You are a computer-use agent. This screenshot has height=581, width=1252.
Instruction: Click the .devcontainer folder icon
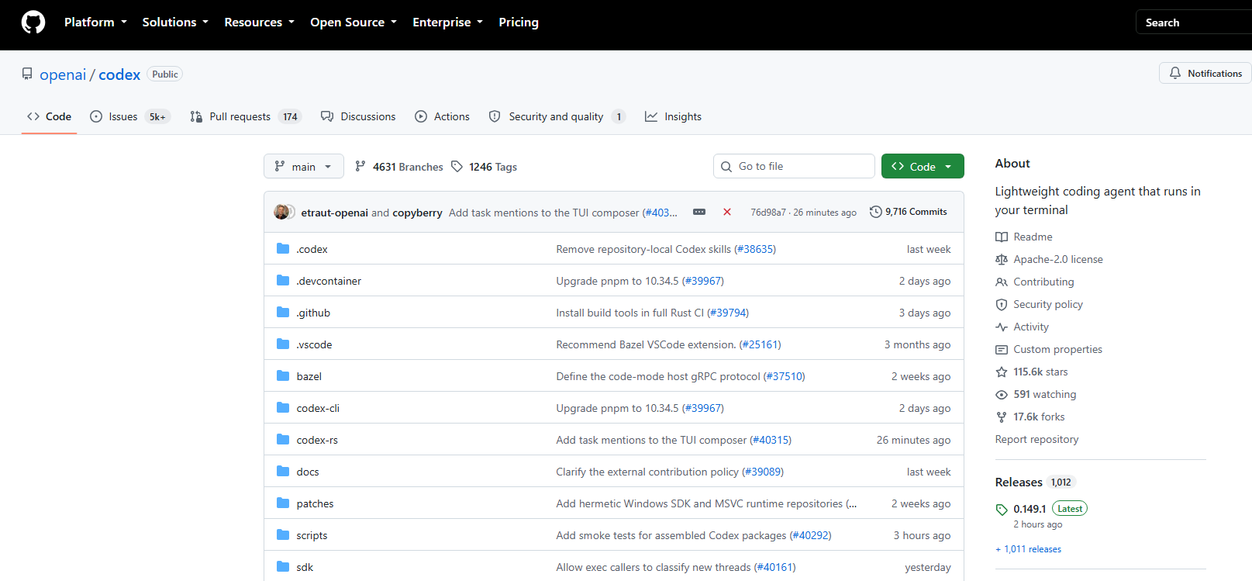point(283,281)
